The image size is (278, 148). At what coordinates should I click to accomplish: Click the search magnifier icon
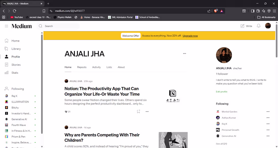tap(41, 26)
